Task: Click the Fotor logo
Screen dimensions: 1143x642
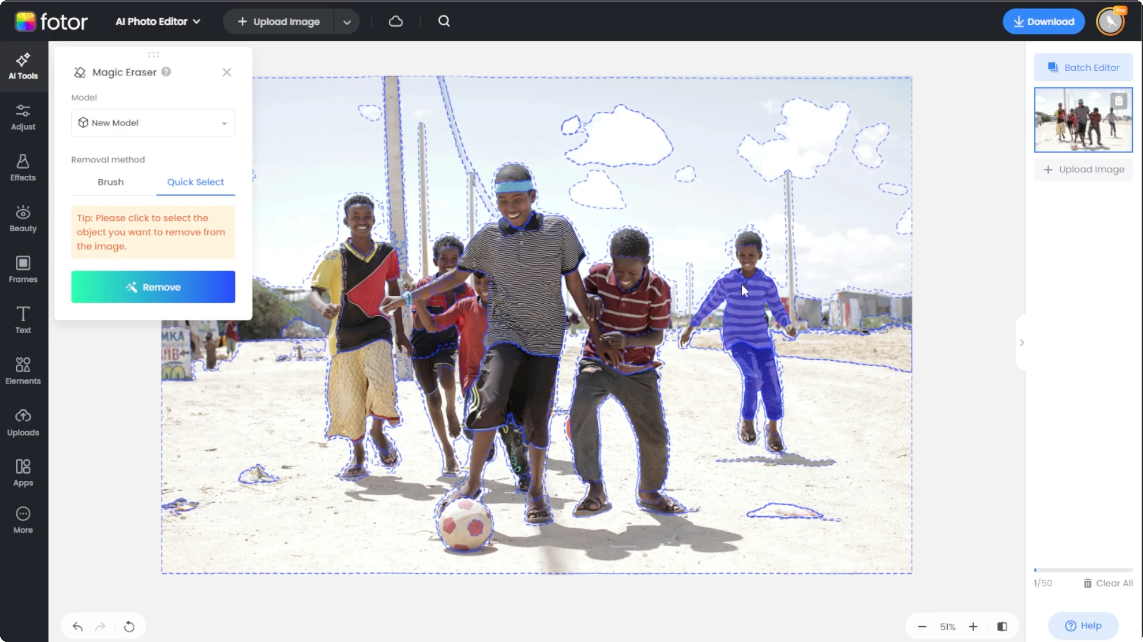Action: 52,21
